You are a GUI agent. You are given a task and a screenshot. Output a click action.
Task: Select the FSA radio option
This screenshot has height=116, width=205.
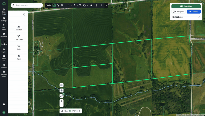click(x=62, y=111)
